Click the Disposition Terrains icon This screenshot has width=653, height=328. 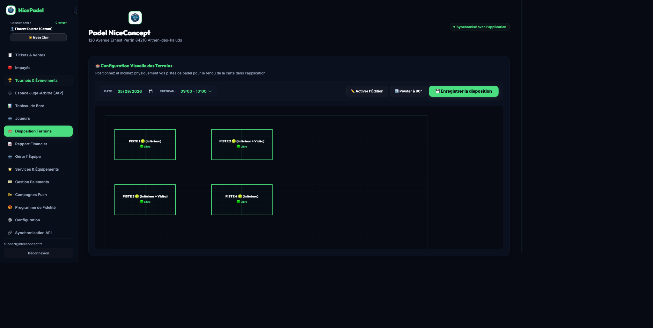click(10, 131)
